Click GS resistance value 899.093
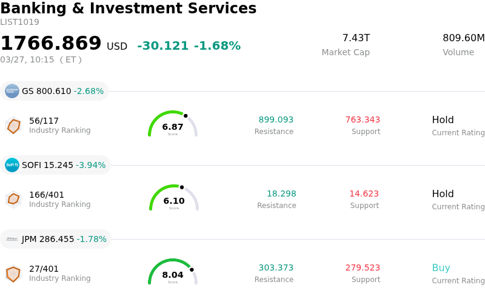 (x=276, y=120)
